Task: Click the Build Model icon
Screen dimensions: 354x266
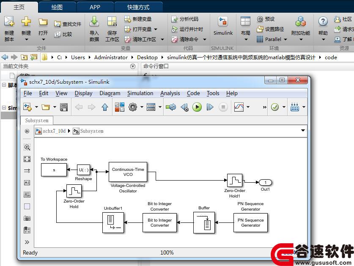Action: click(295, 107)
